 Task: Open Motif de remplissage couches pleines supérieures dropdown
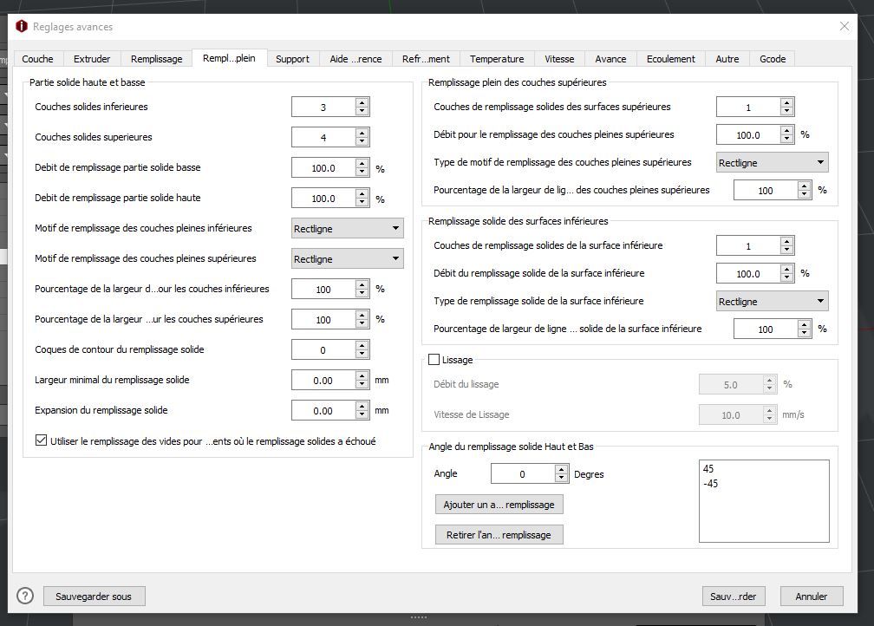click(347, 258)
